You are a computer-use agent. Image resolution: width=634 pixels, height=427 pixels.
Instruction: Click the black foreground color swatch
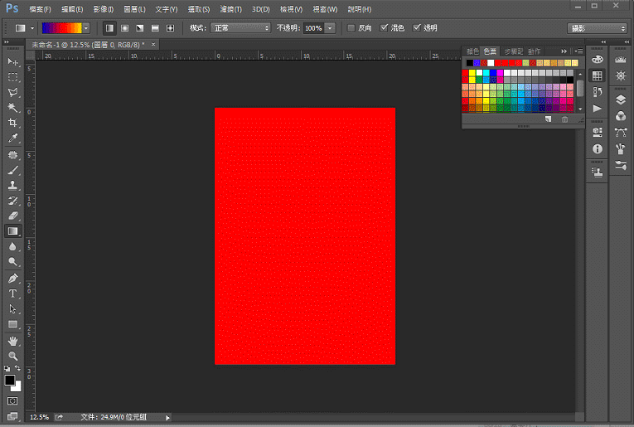[10, 380]
